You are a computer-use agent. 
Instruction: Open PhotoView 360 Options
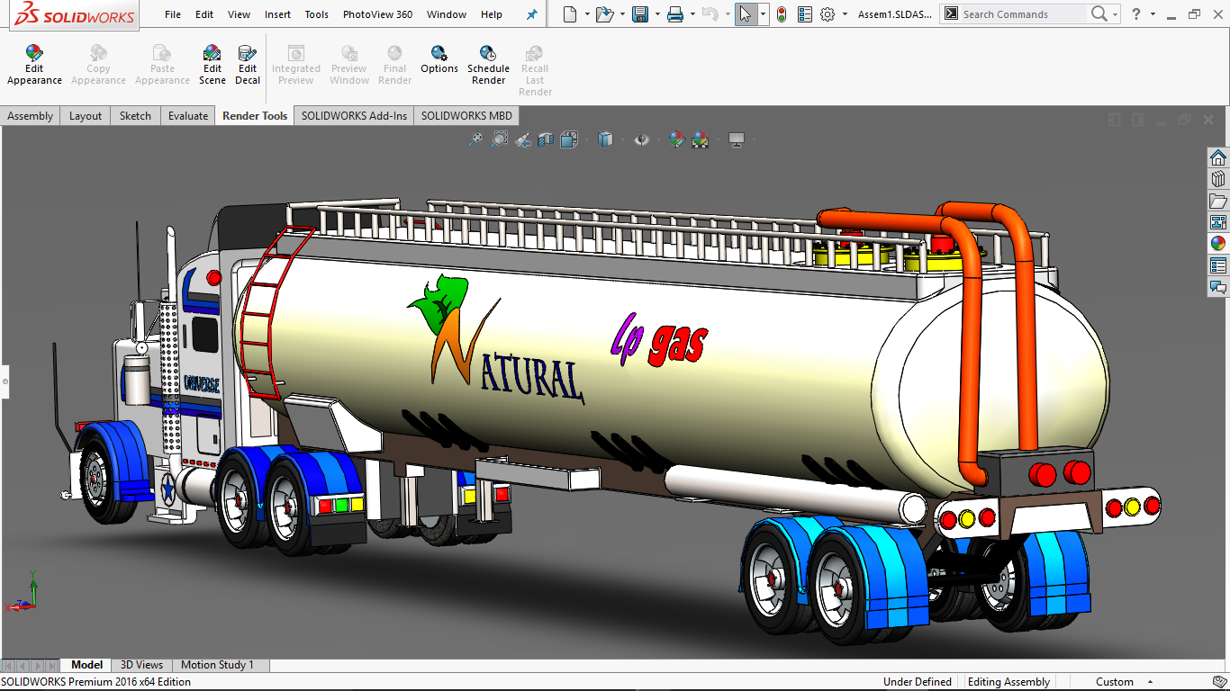(439, 60)
